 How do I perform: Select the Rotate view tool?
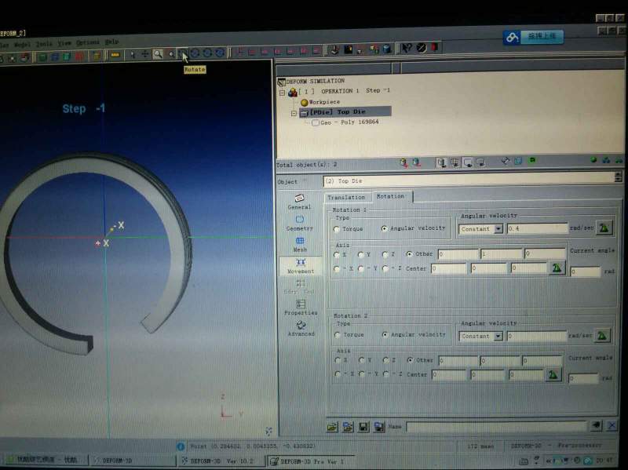(183, 54)
